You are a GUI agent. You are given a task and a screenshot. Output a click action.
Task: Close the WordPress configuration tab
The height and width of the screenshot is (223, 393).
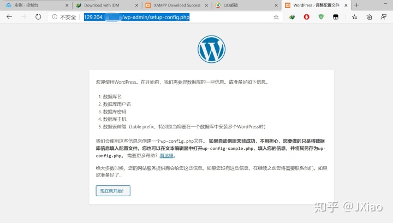346,5
